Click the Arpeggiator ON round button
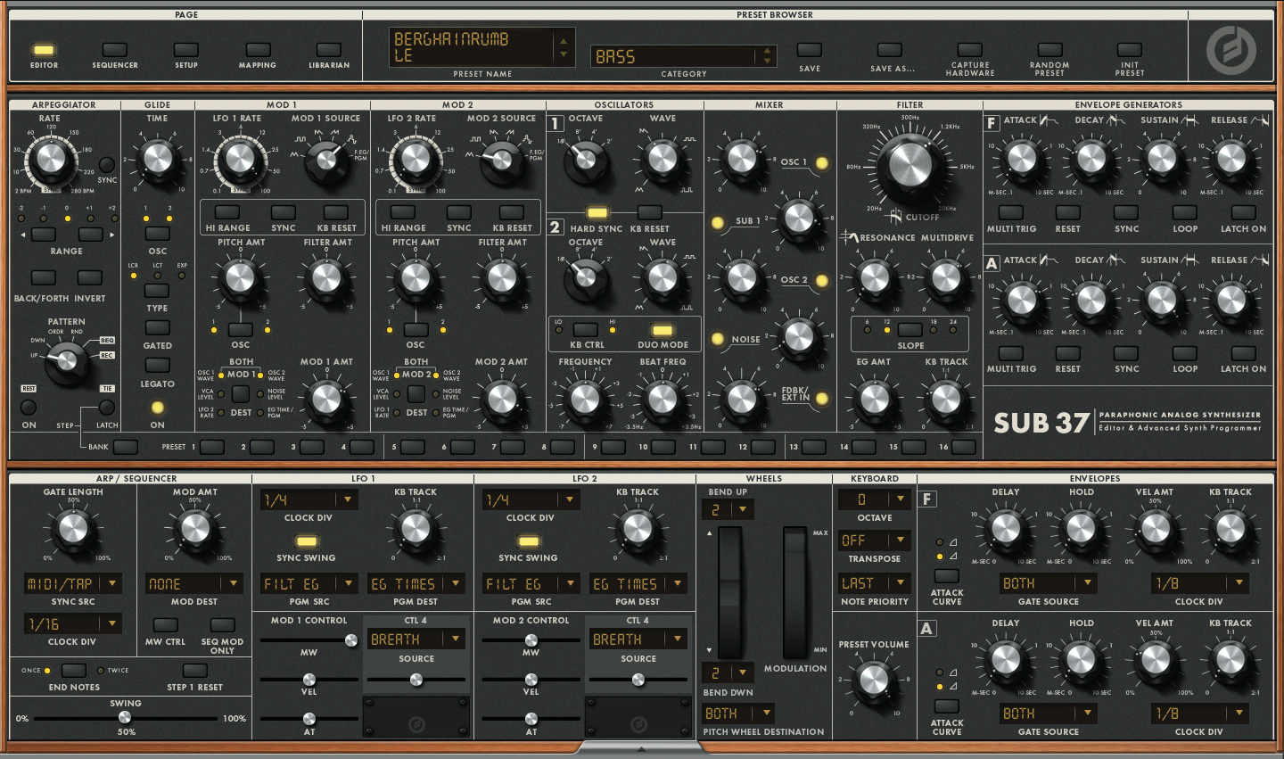The image size is (1284, 759). click(x=29, y=408)
